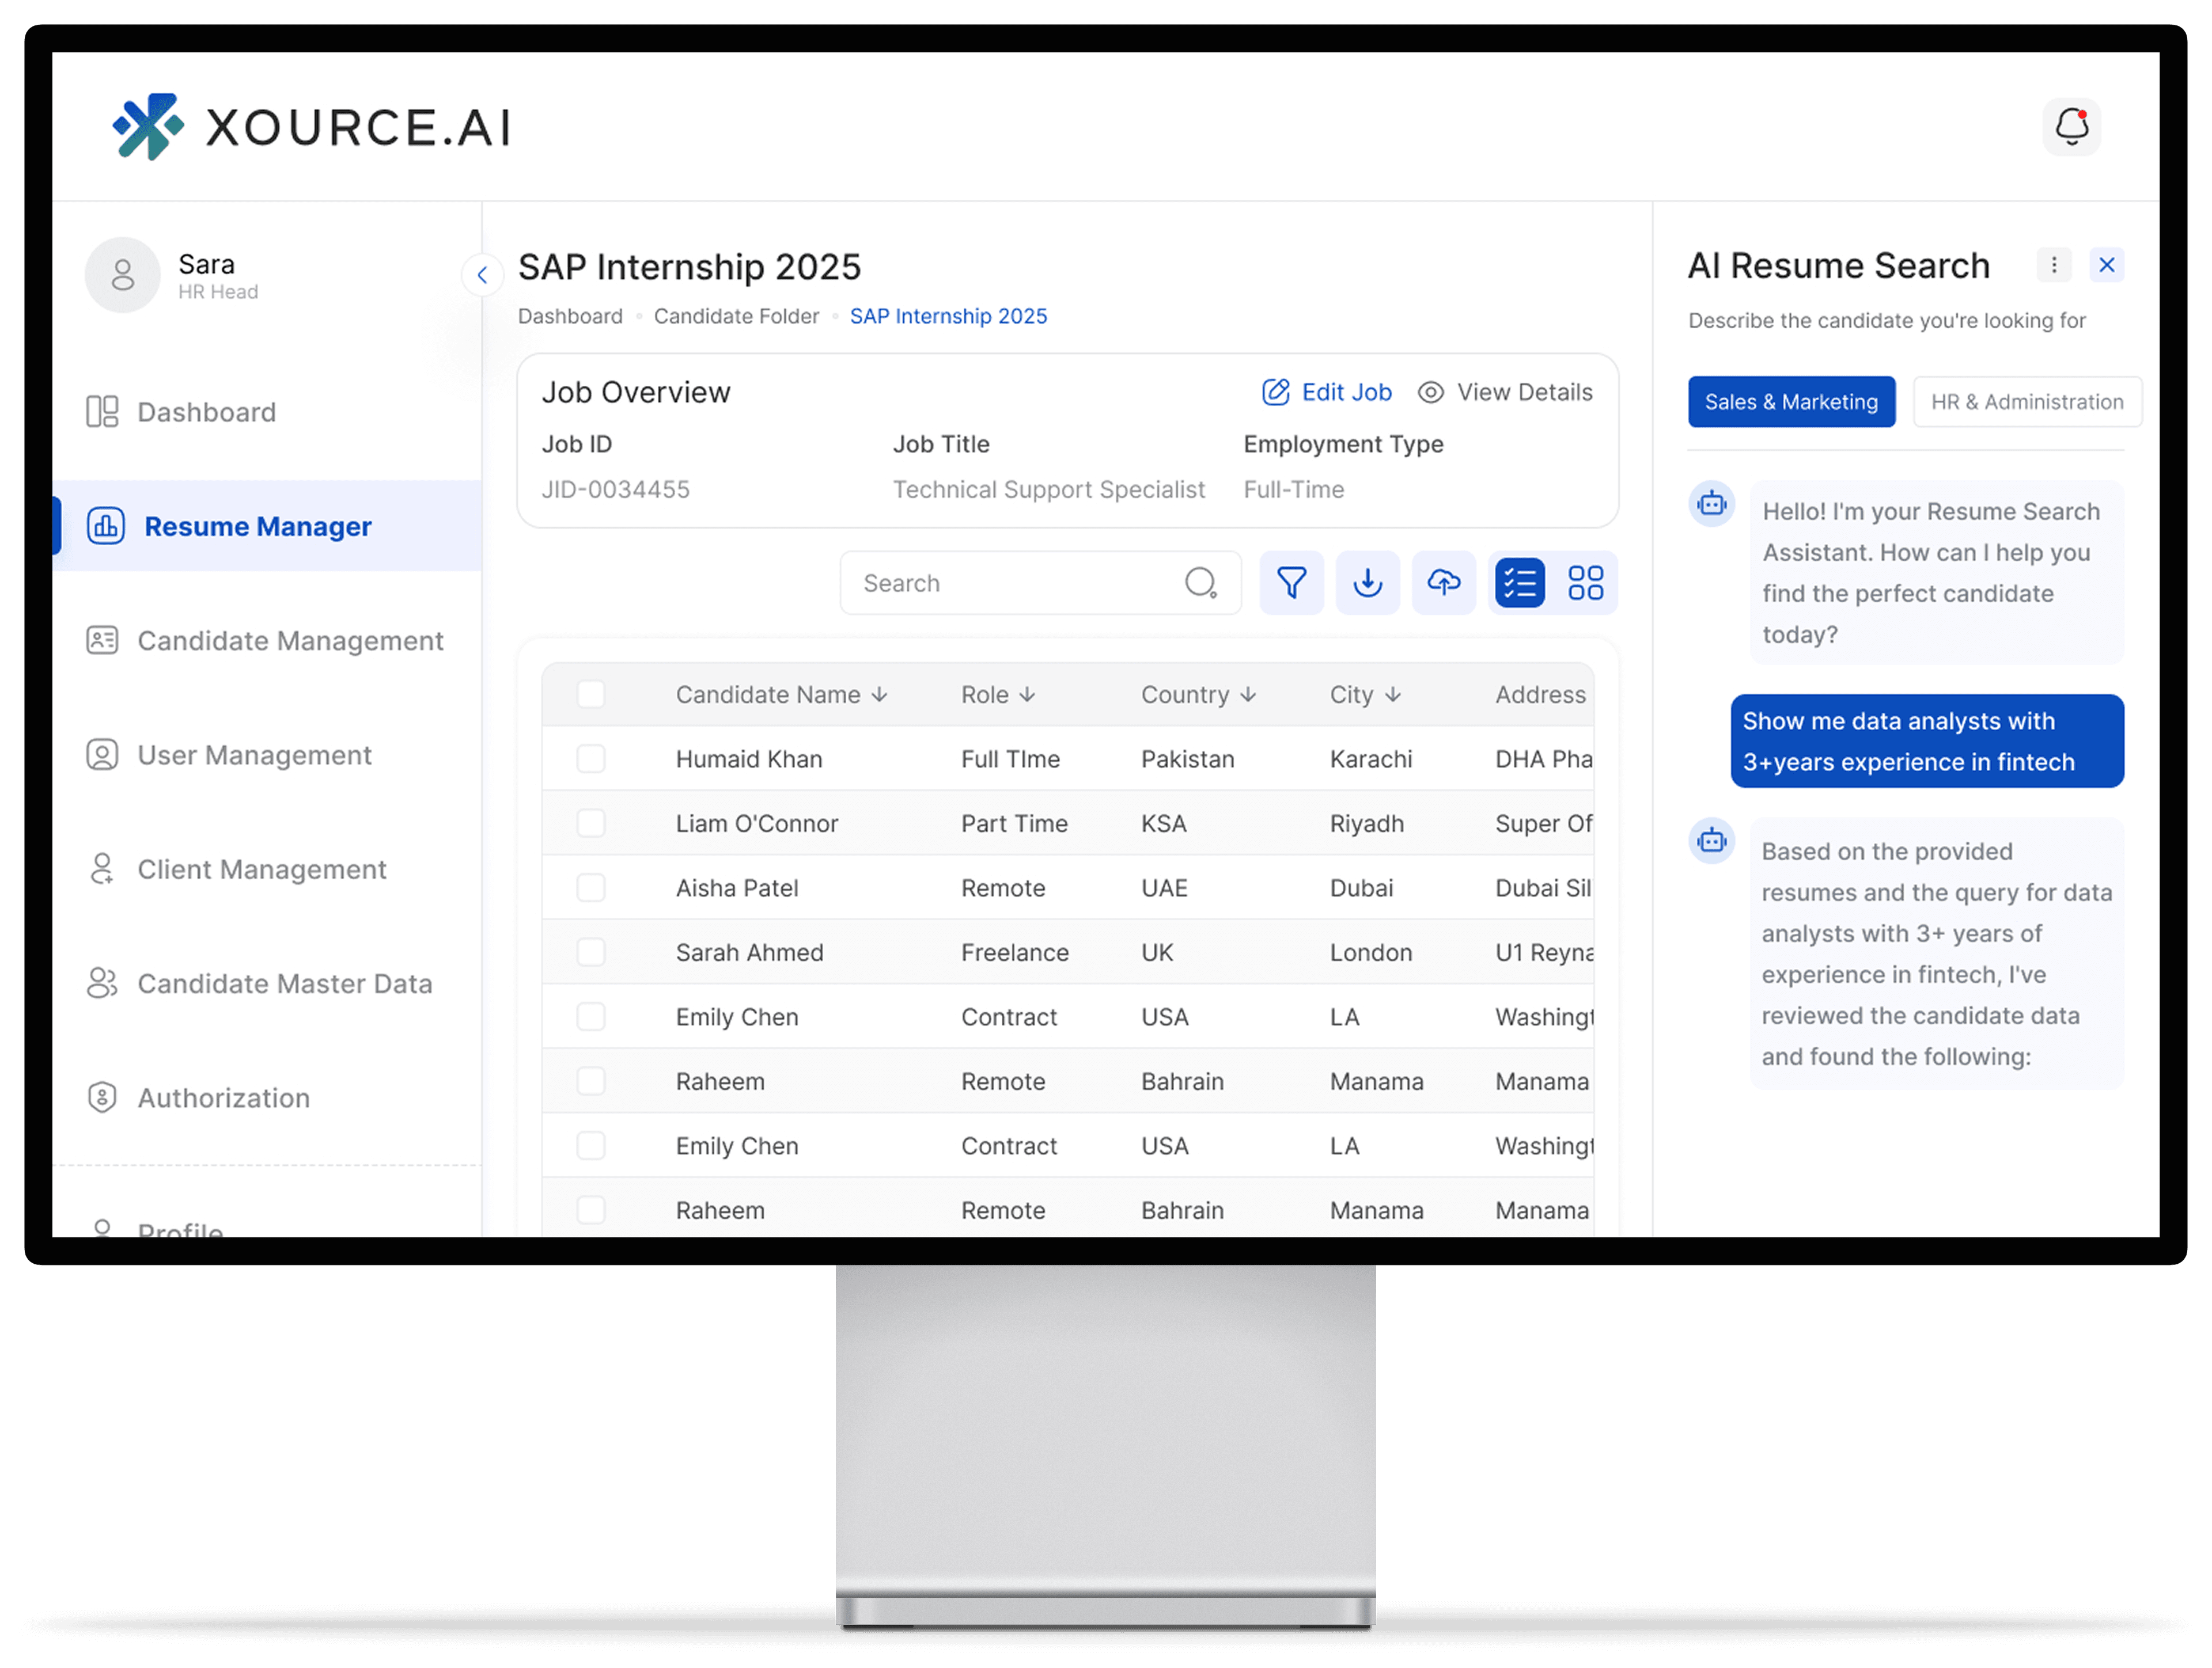
Task: Click the SAP Internship 2025 breadcrumb
Action: click(948, 316)
